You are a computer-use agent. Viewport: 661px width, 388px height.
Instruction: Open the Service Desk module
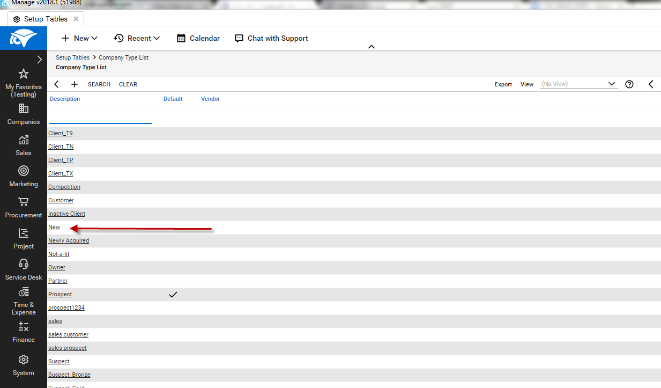[x=24, y=270]
